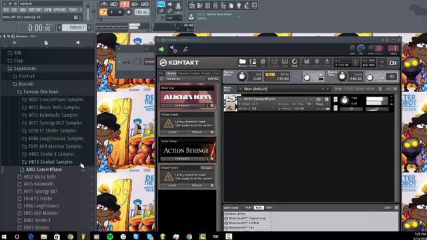
Task: Open File Explorer from the taskbar
Action: click(44, 237)
